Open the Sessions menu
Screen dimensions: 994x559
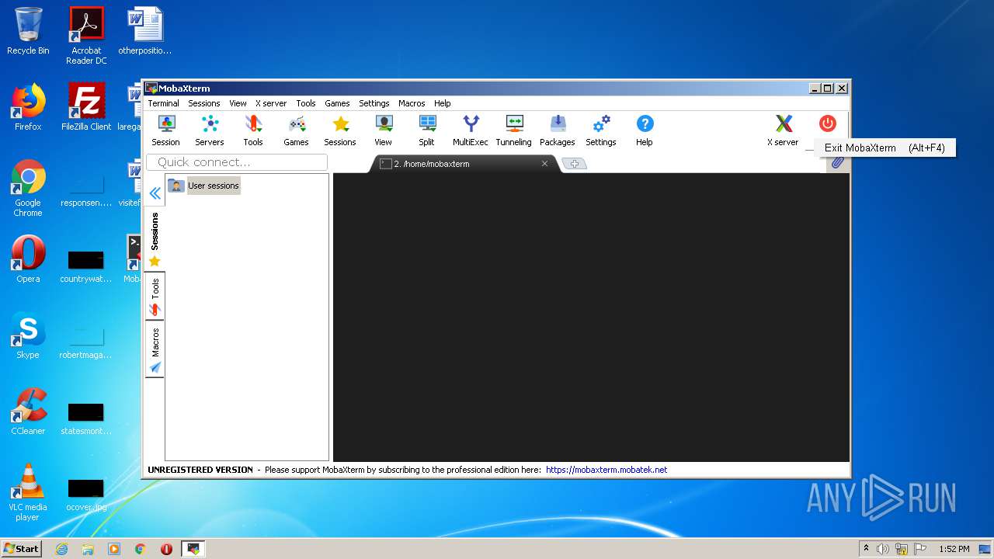point(204,103)
